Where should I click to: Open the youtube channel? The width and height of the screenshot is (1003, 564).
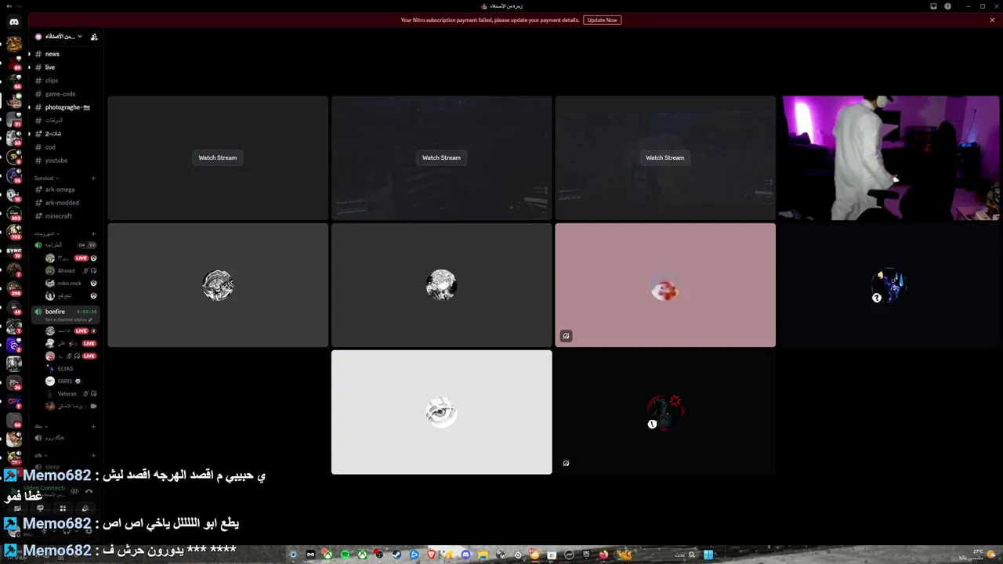click(64, 161)
